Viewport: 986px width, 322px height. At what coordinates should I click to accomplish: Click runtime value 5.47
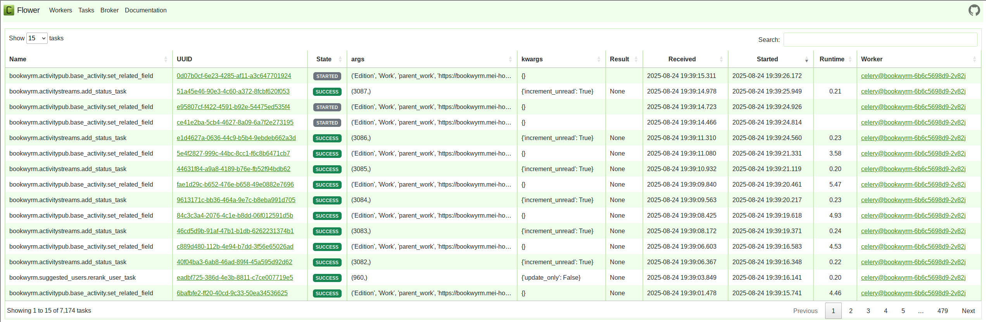click(835, 184)
